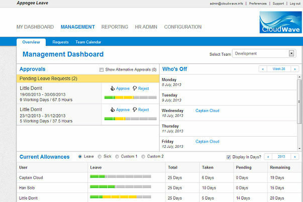The width and height of the screenshot is (303, 202).
Task: Go to previous week in Who's Off
Action: [x=263, y=69]
